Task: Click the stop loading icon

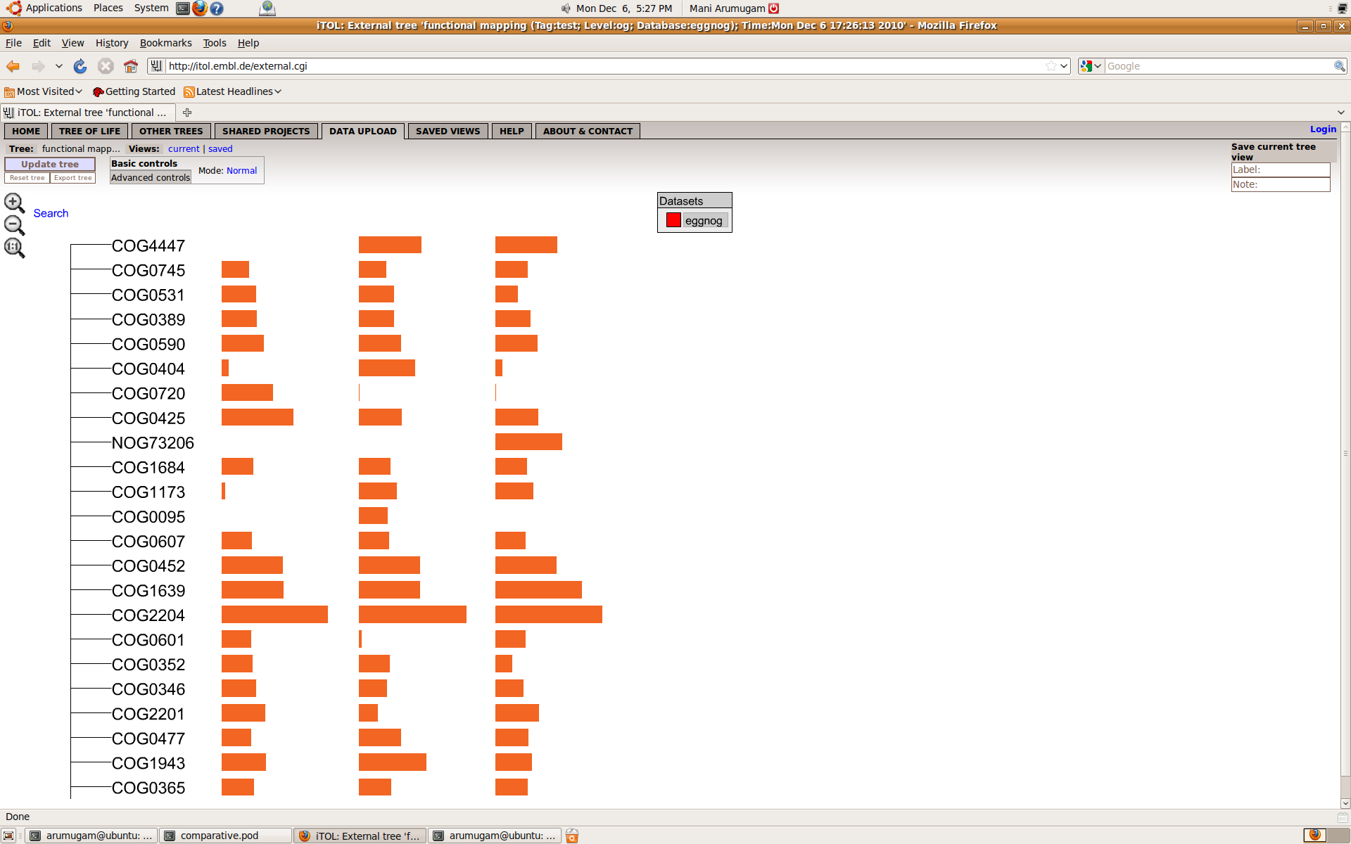Action: pyautogui.click(x=106, y=66)
